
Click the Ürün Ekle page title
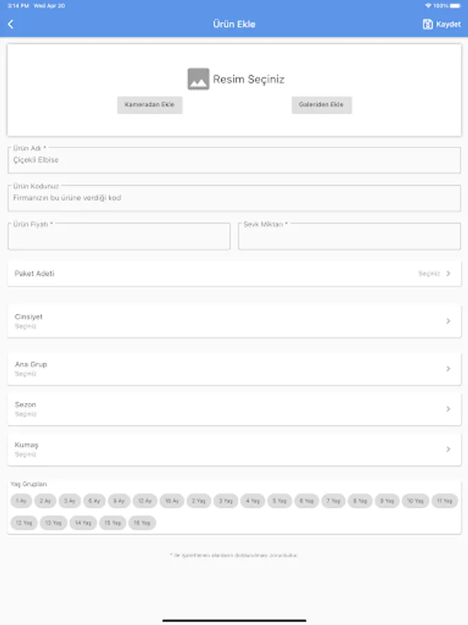tap(234, 24)
